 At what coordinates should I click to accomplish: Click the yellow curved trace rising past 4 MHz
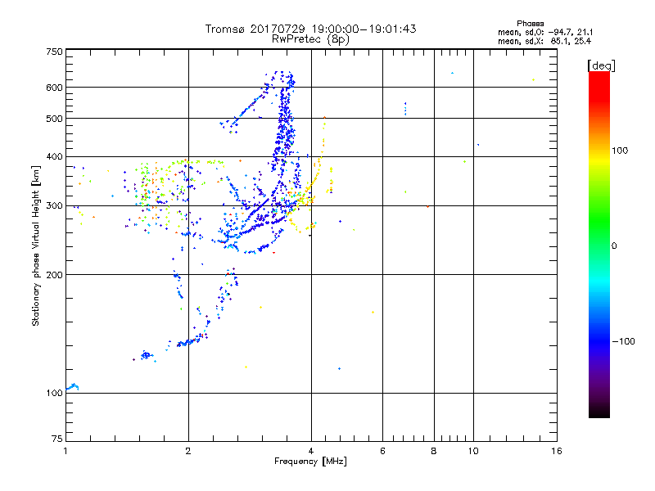click(x=319, y=163)
